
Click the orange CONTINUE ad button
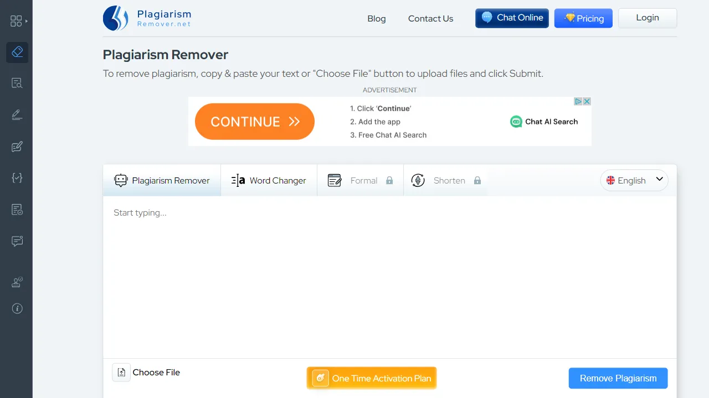(255, 122)
